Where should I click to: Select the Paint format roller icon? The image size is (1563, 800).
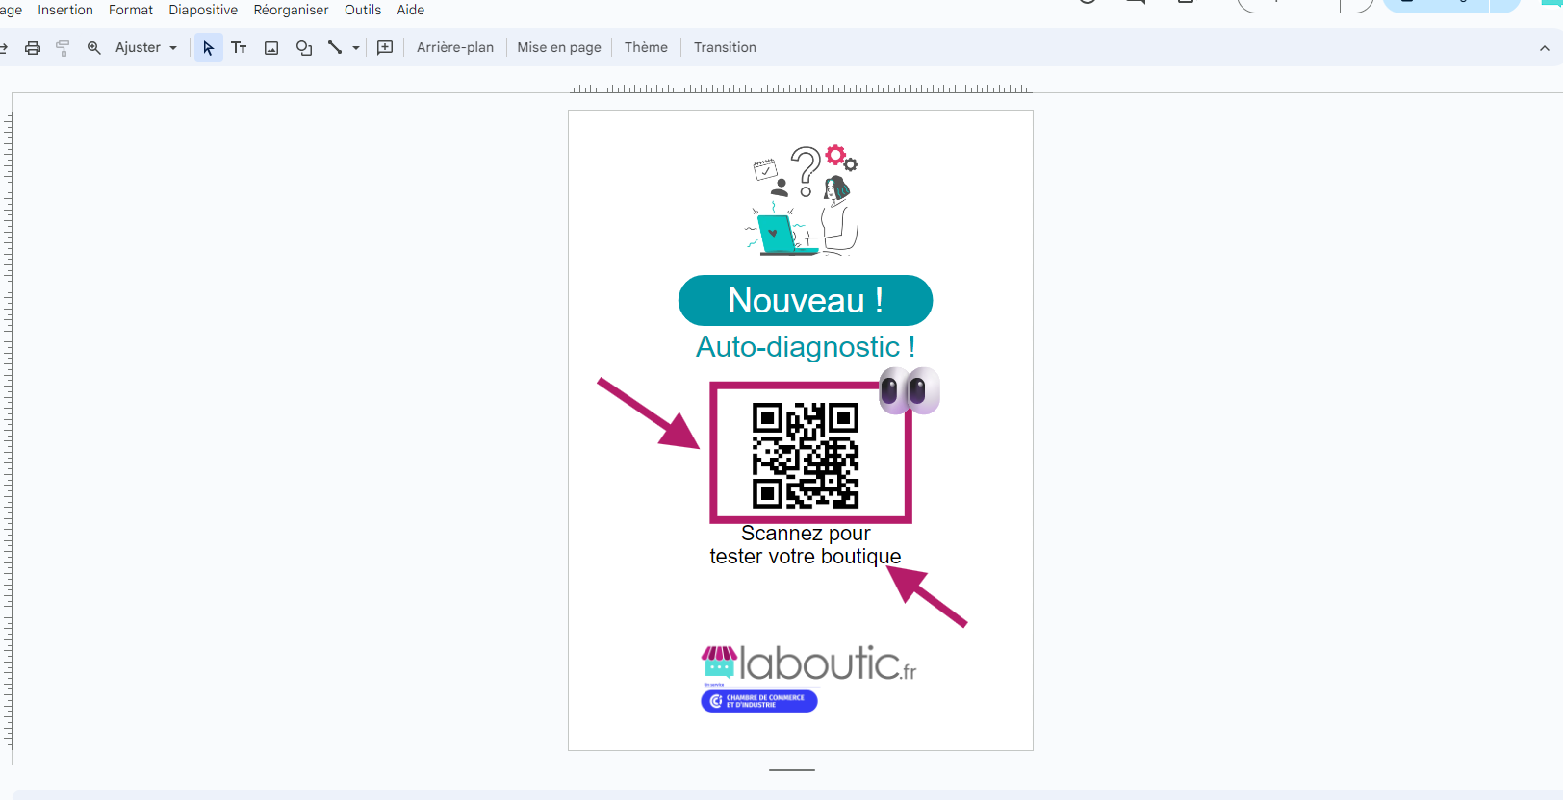63,48
